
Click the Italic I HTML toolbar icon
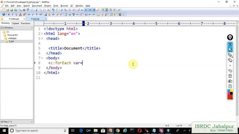point(12,15)
